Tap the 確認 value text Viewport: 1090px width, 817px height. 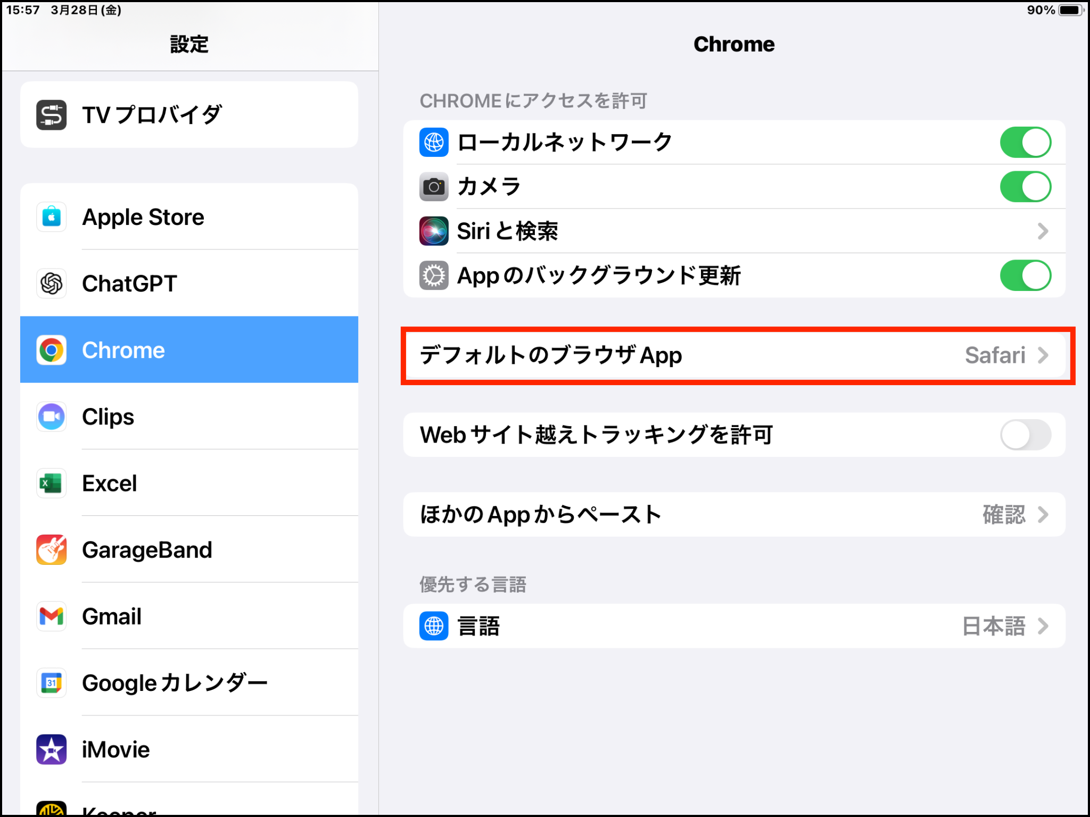click(x=1004, y=514)
